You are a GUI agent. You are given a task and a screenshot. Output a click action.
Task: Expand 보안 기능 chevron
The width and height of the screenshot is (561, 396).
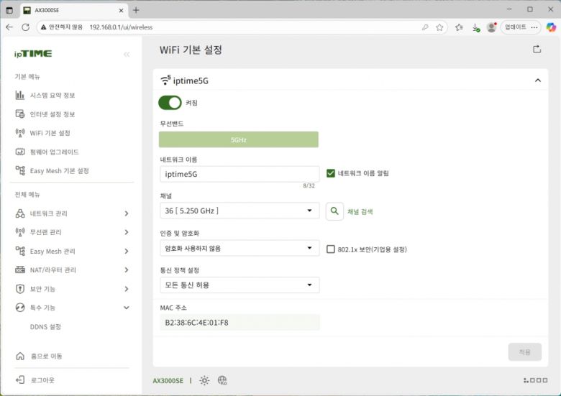point(127,289)
